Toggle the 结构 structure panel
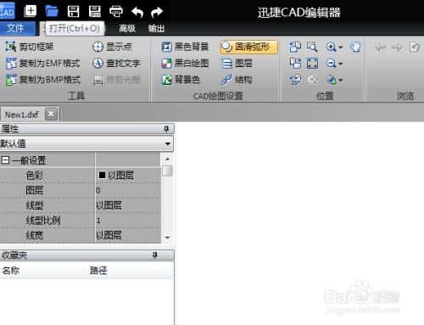Viewport: 424px width, 325px height. (237, 80)
